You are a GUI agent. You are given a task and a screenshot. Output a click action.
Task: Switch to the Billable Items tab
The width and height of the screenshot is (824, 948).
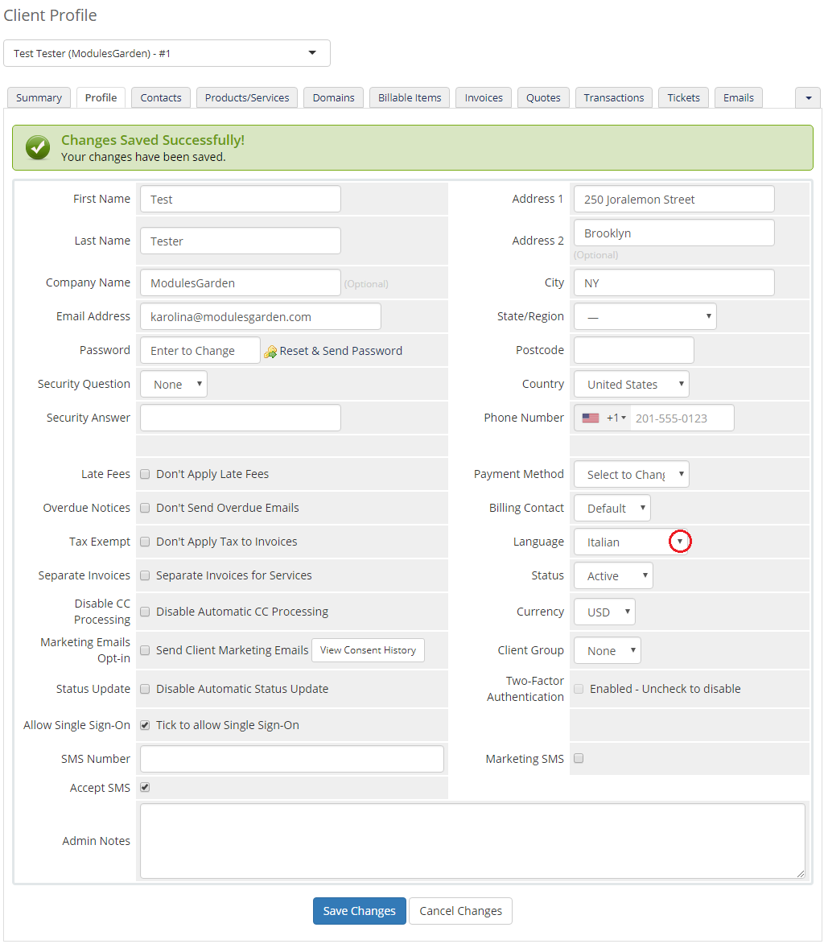(x=410, y=98)
